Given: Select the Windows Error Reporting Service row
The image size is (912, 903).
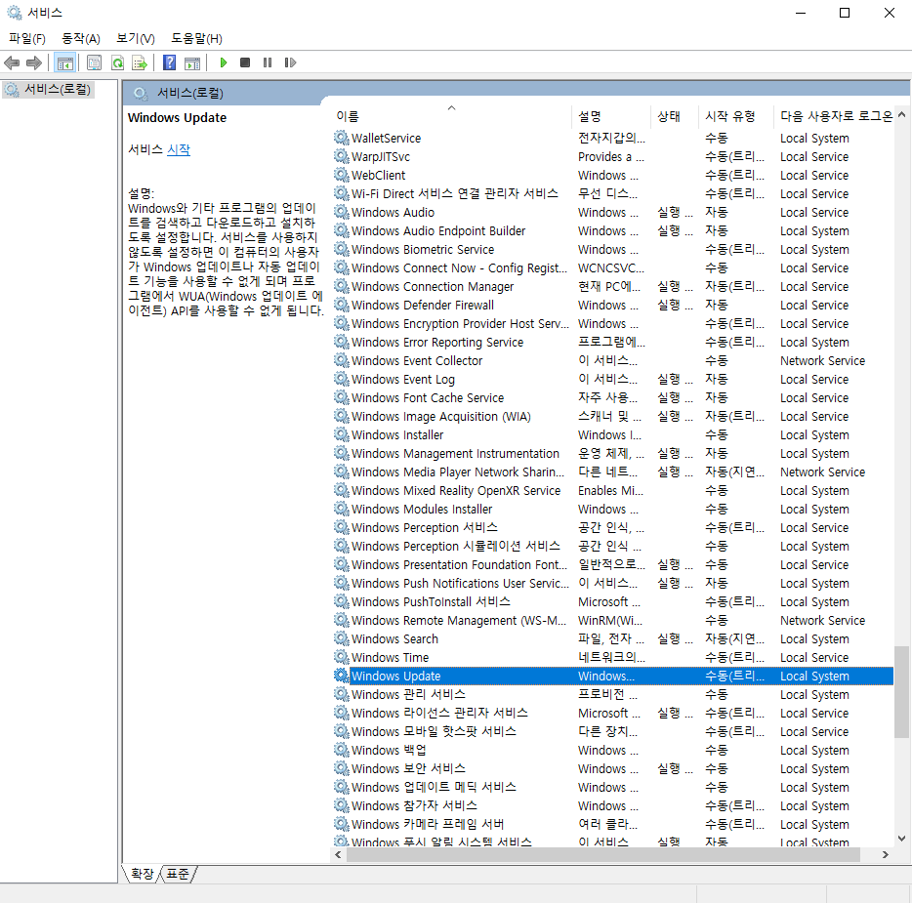Looking at the screenshot, I should click(x=613, y=342).
